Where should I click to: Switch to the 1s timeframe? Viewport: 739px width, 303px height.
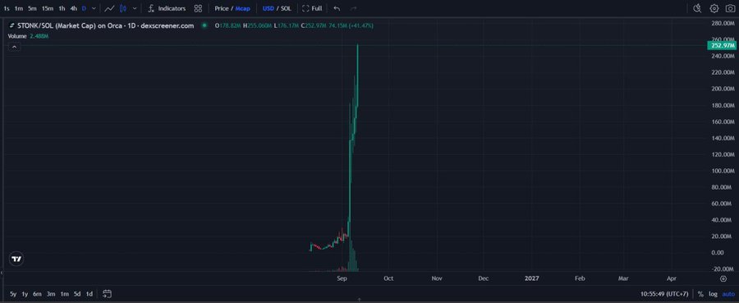pos(6,8)
